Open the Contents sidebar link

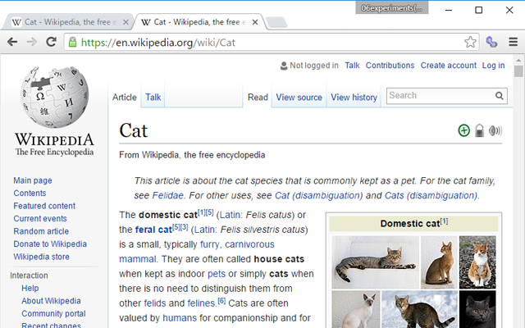pyautogui.click(x=30, y=194)
